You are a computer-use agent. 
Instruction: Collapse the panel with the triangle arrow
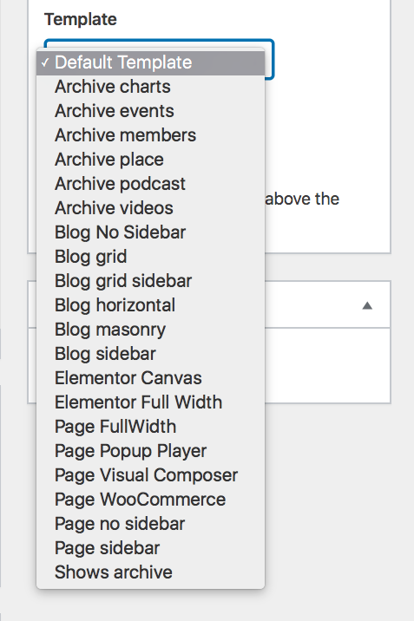pyautogui.click(x=367, y=305)
